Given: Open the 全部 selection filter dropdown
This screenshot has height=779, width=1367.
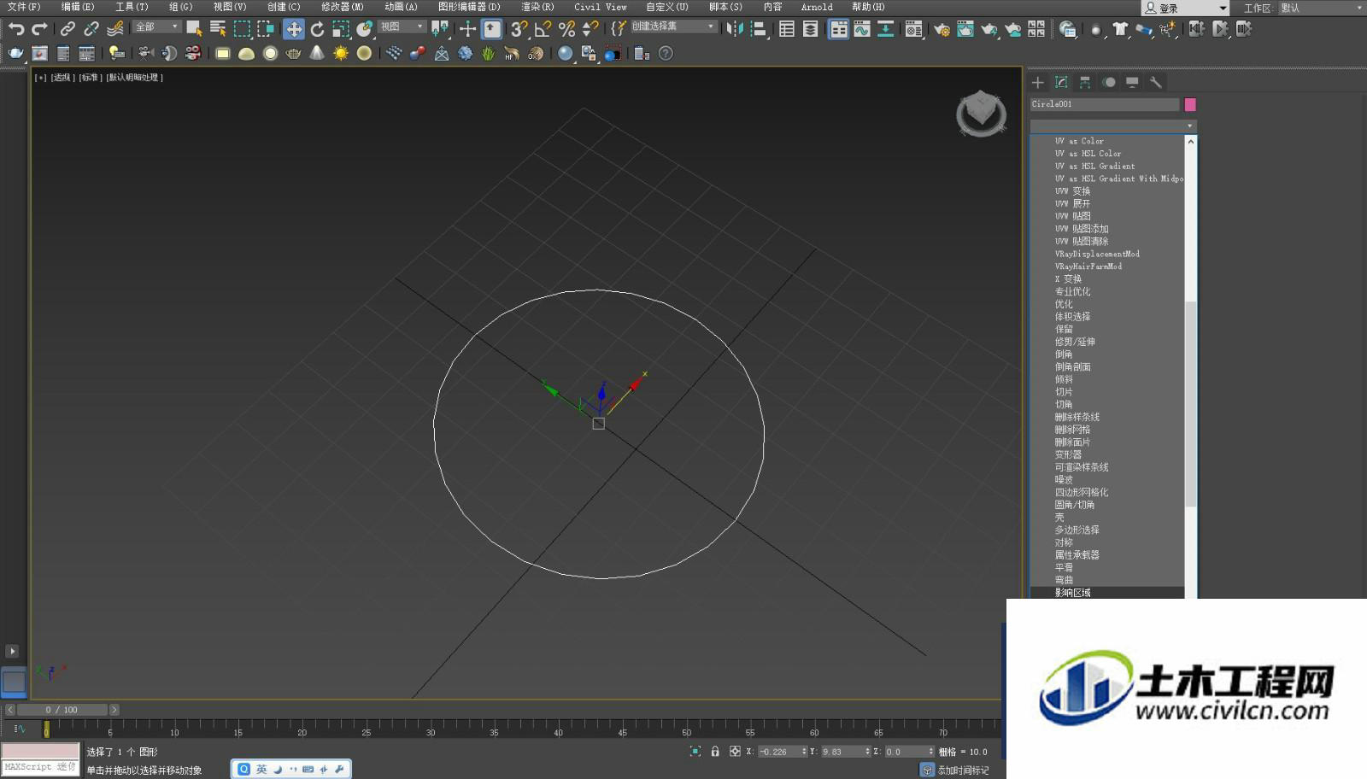Looking at the screenshot, I should tap(157, 26).
